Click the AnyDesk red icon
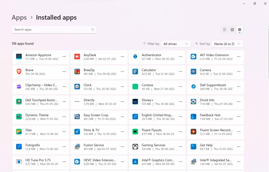This screenshot has width=269, height=172. tap(77, 57)
